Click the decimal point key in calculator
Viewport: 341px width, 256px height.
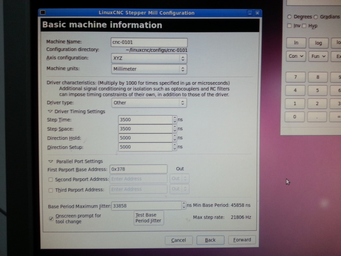[317, 117]
